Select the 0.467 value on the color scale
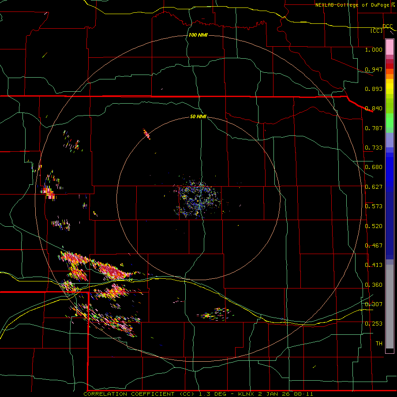The width and height of the screenshot is (397, 397). pyautogui.click(x=374, y=246)
